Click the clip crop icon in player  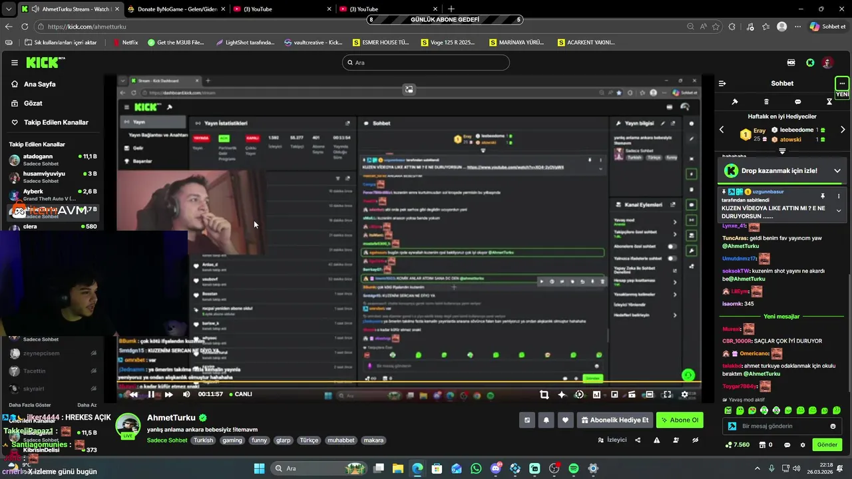(544, 395)
